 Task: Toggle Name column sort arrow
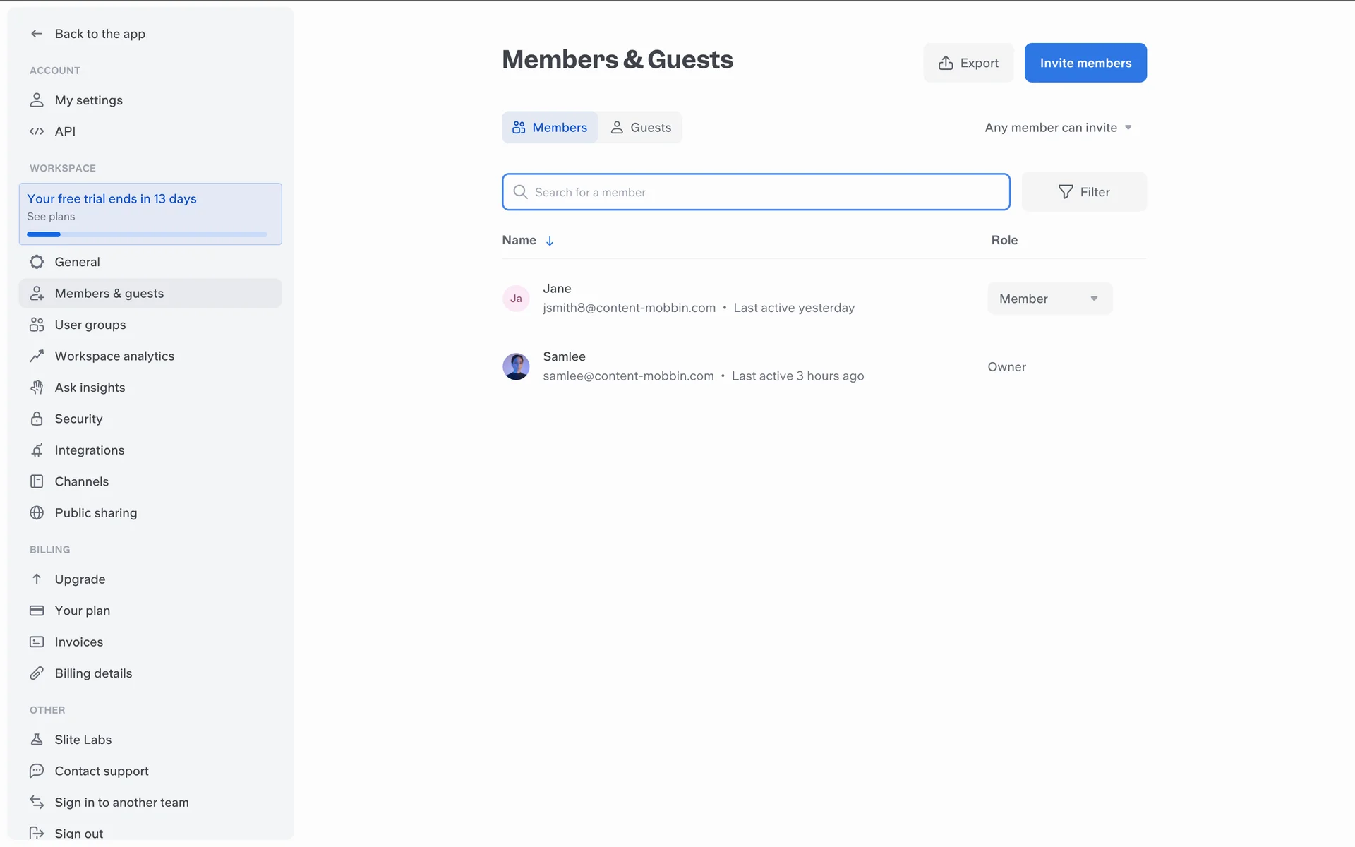(550, 241)
